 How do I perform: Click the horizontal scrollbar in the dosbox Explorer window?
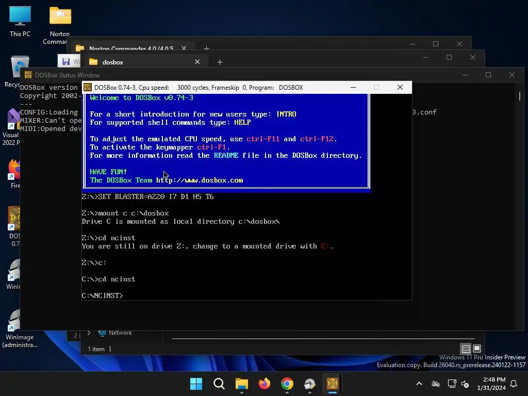point(323,338)
